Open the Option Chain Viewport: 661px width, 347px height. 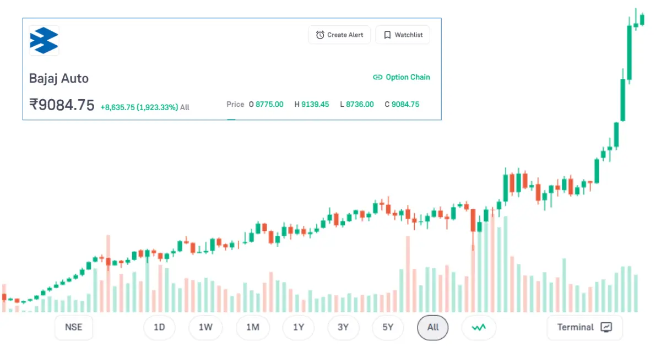[408, 77]
